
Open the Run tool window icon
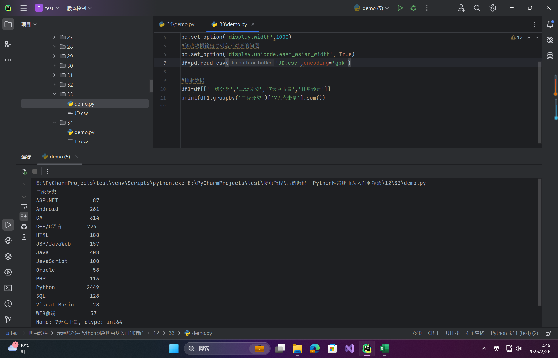(x=8, y=225)
